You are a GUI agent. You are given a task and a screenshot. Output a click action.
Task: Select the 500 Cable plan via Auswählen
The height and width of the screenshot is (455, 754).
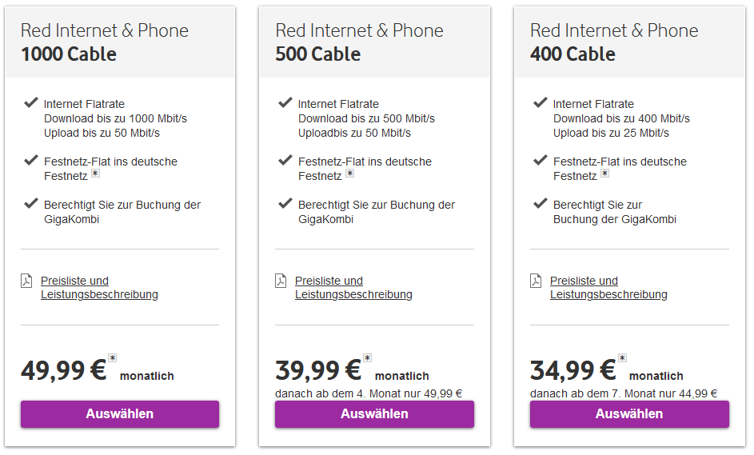(x=374, y=414)
